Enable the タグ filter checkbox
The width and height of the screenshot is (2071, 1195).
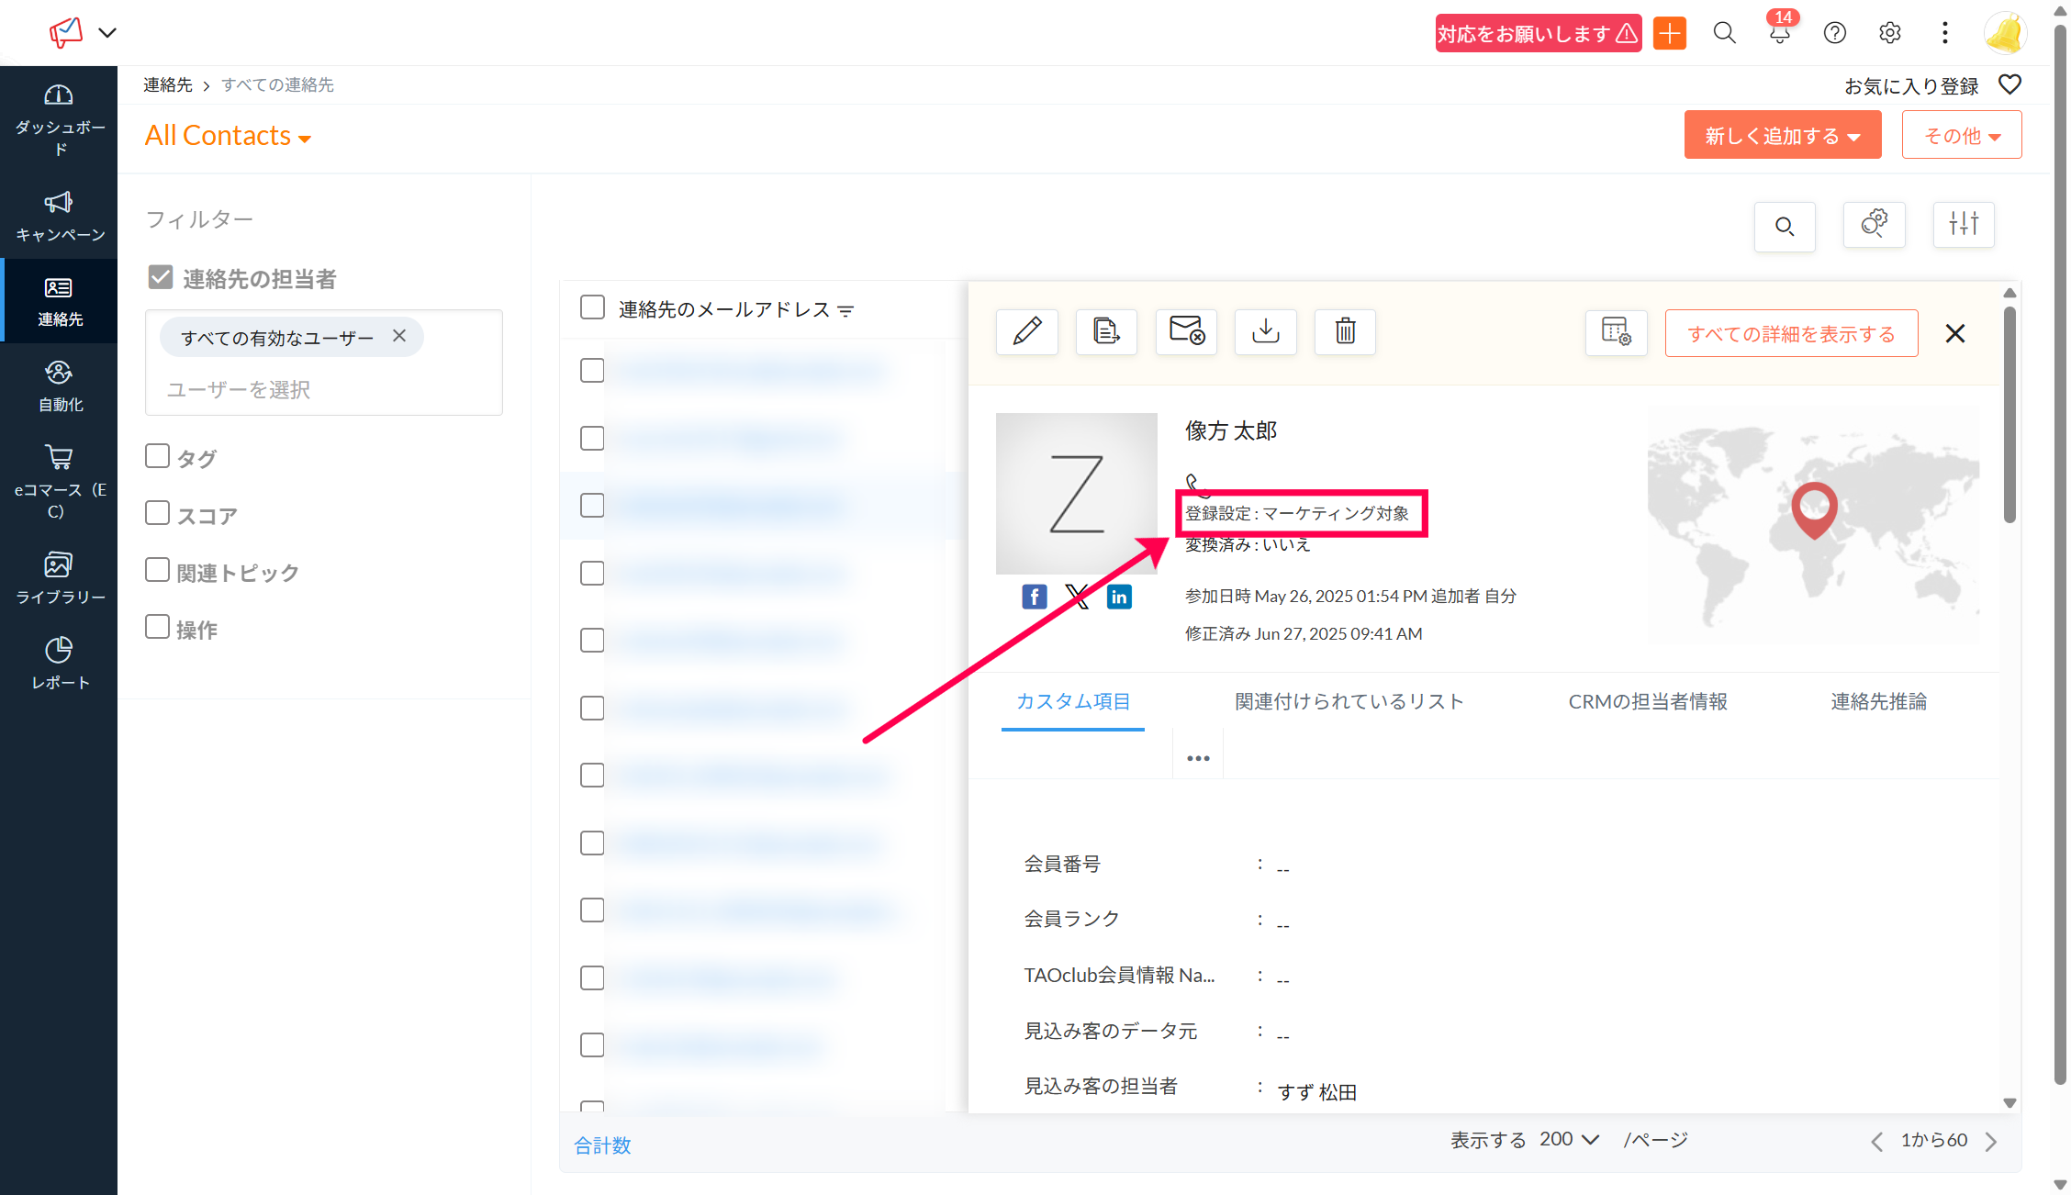158,456
